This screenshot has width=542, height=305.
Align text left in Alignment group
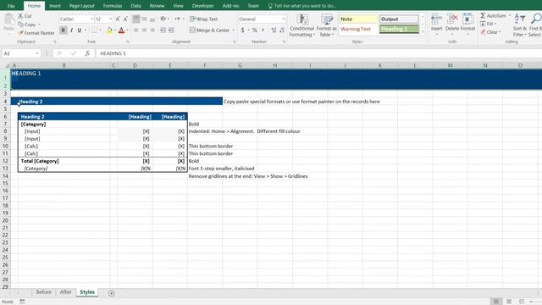[x=136, y=30]
